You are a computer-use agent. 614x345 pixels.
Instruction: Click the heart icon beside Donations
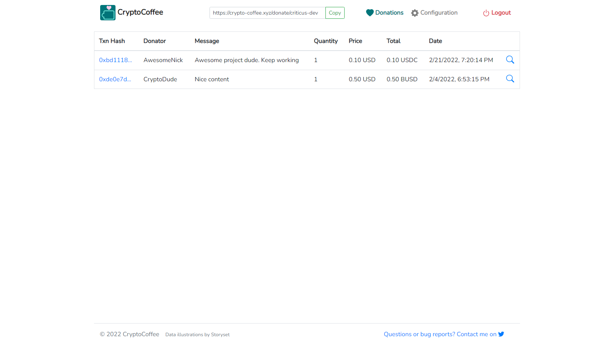(x=370, y=13)
